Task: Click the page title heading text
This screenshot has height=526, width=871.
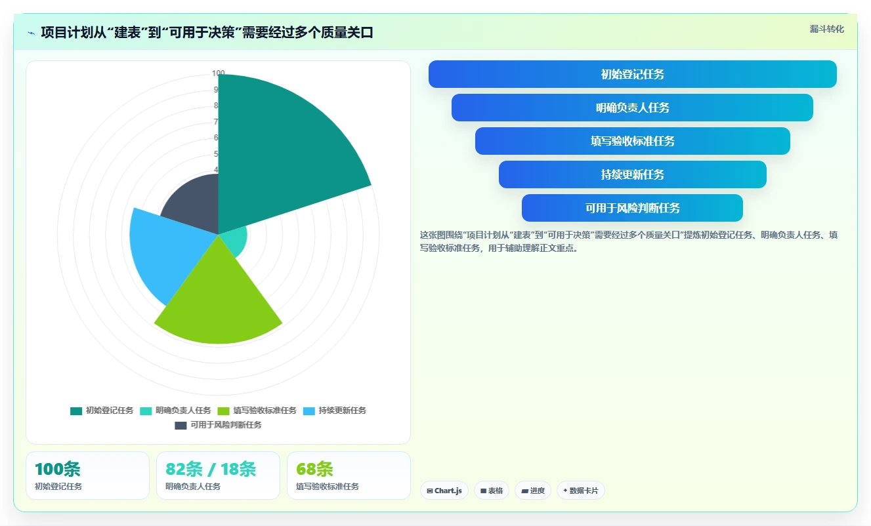Action: [x=207, y=33]
